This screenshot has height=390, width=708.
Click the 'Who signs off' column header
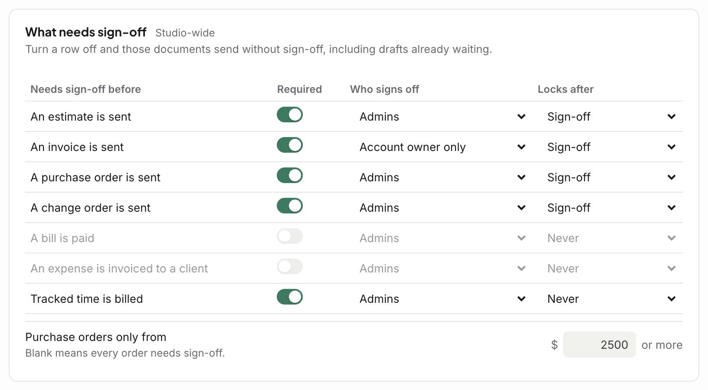coord(384,89)
